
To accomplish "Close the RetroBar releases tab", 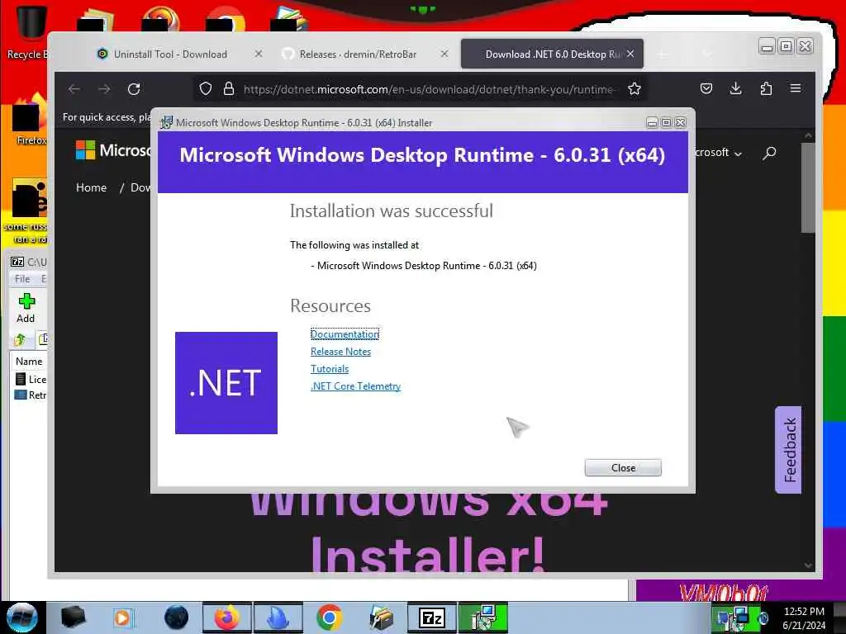I will click(444, 54).
